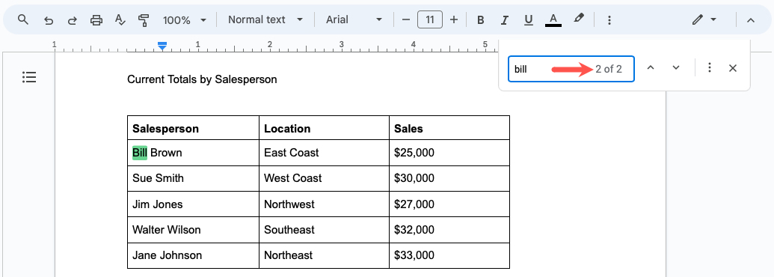Print the document

(x=96, y=20)
